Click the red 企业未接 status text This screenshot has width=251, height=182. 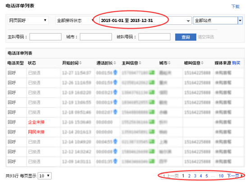[37, 122]
